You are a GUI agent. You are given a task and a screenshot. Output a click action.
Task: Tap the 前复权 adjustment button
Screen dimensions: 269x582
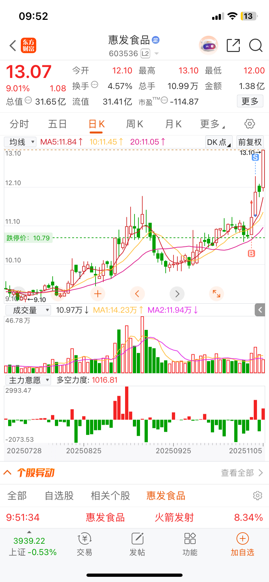[250, 142]
